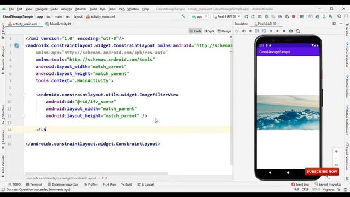Tap the phone's navigation Home button
This screenshot has height=197, width=350.
(288, 172)
